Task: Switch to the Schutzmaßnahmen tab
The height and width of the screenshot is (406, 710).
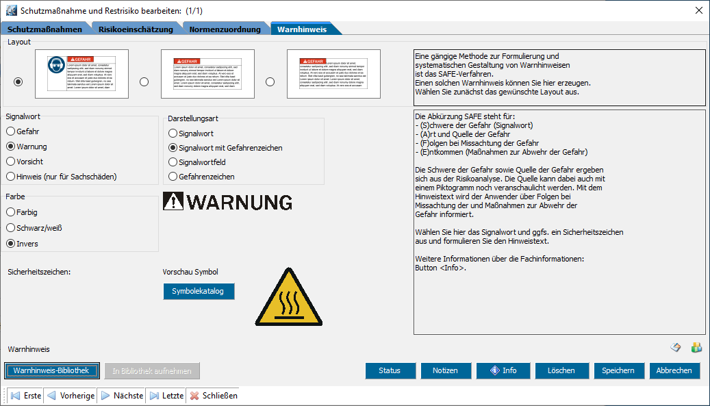Action: click(45, 29)
